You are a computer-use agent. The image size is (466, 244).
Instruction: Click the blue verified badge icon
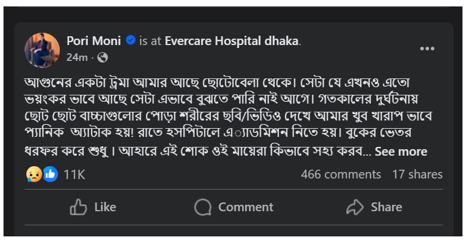pos(131,42)
